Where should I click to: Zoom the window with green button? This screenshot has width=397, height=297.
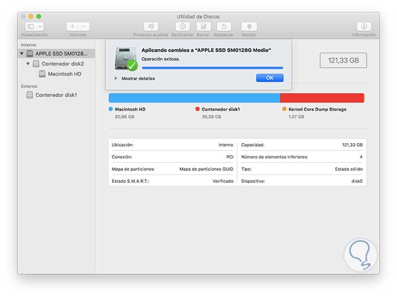(x=39, y=16)
